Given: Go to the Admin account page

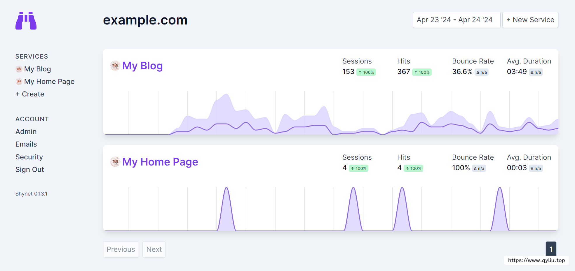Looking at the screenshot, I should (x=26, y=132).
